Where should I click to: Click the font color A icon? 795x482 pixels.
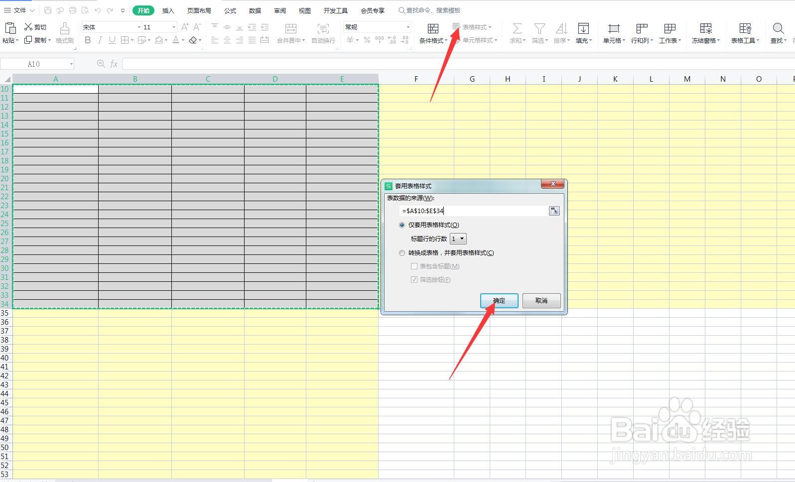[x=176, y=40]
